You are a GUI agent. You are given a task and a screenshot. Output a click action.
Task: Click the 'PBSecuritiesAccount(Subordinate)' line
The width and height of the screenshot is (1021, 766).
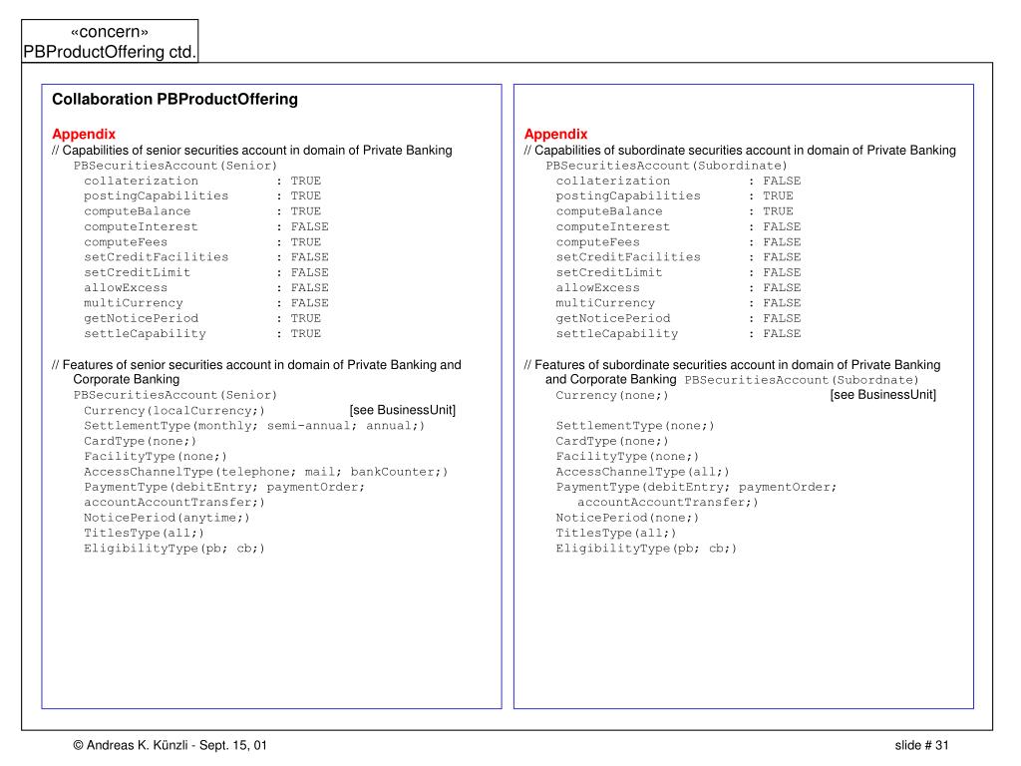click(667, 166)
